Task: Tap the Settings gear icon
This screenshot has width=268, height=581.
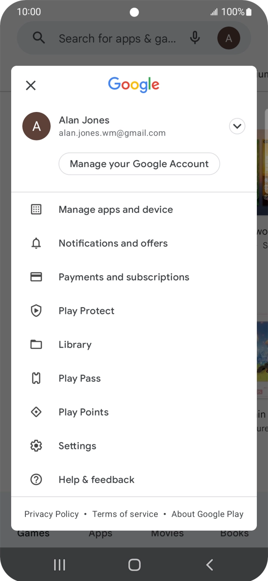Action: pos(36,446)
